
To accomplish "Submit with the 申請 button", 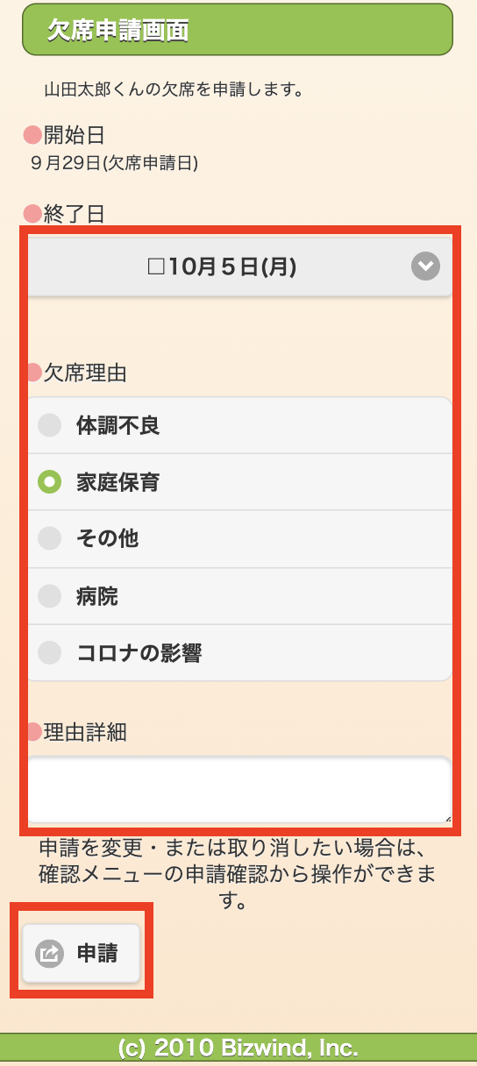I will coord(81,953).
